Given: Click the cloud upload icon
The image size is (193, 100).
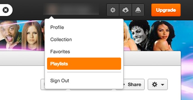Looking at the screenshot, I should tap(126, 10).
